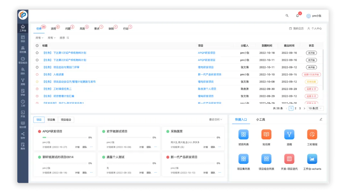The width and height of the screenshot is (346, 193).
Task: Open 商务 in the left sidebar
Action: coord(23,146)
